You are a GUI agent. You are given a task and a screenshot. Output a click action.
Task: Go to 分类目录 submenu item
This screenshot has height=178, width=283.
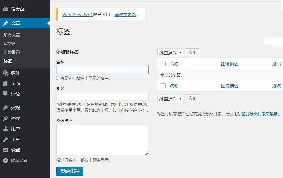12,52
